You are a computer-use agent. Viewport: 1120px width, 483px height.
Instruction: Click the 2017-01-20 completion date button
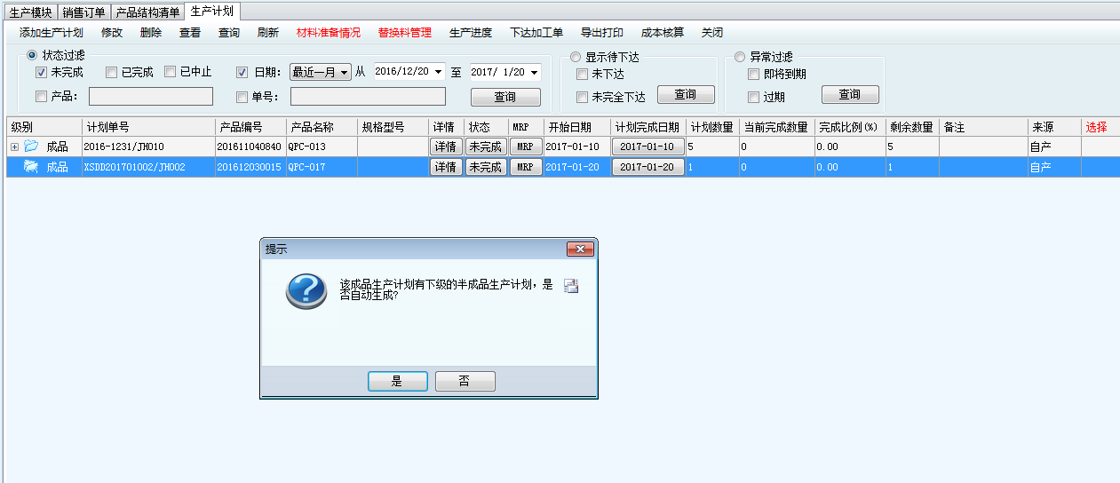(x=648, y=167)
